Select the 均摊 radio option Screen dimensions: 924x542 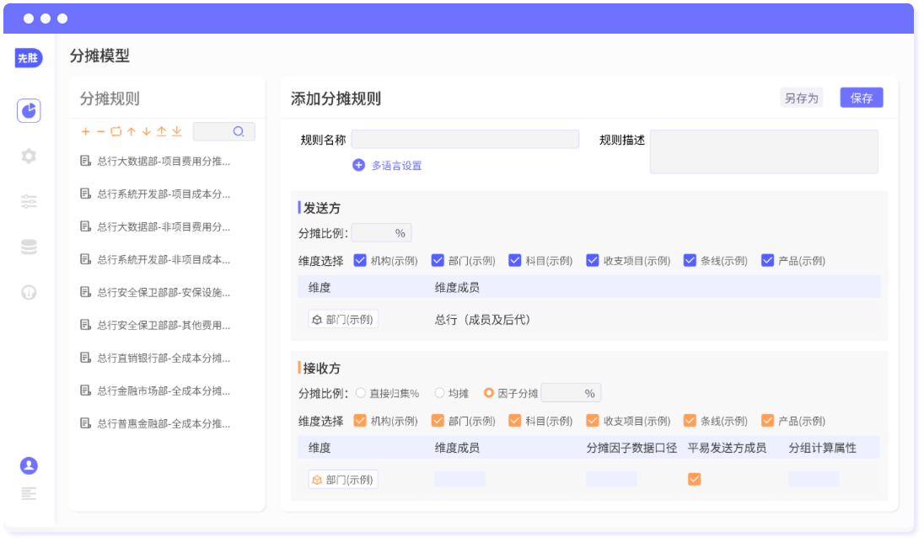(439, 393)
